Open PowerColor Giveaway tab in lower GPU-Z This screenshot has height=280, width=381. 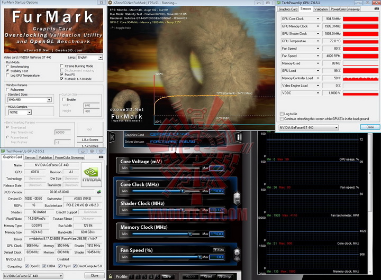coord(69,157)
